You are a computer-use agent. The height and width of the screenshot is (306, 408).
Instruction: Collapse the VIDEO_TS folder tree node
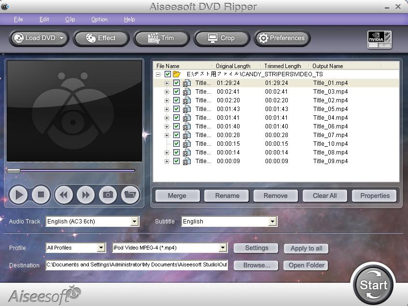coord(158,74)
